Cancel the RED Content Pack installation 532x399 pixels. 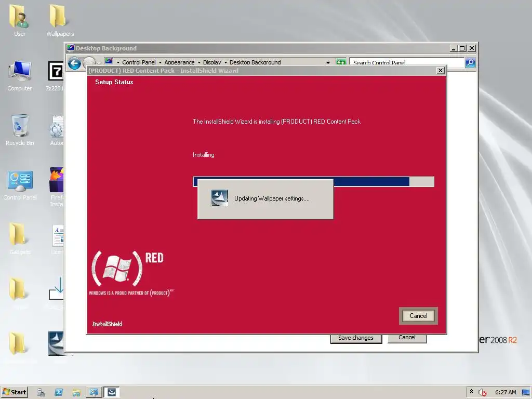[418, 316]
